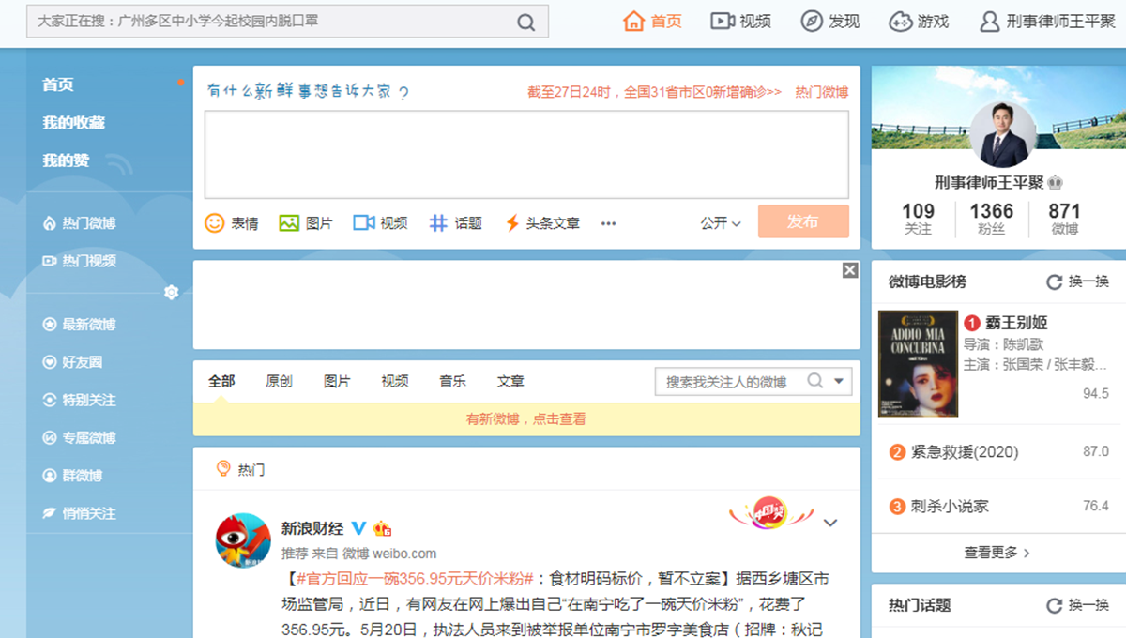Expand options on the 新浪财经 post
This screenshot has width=1126, height=638.
831,523
